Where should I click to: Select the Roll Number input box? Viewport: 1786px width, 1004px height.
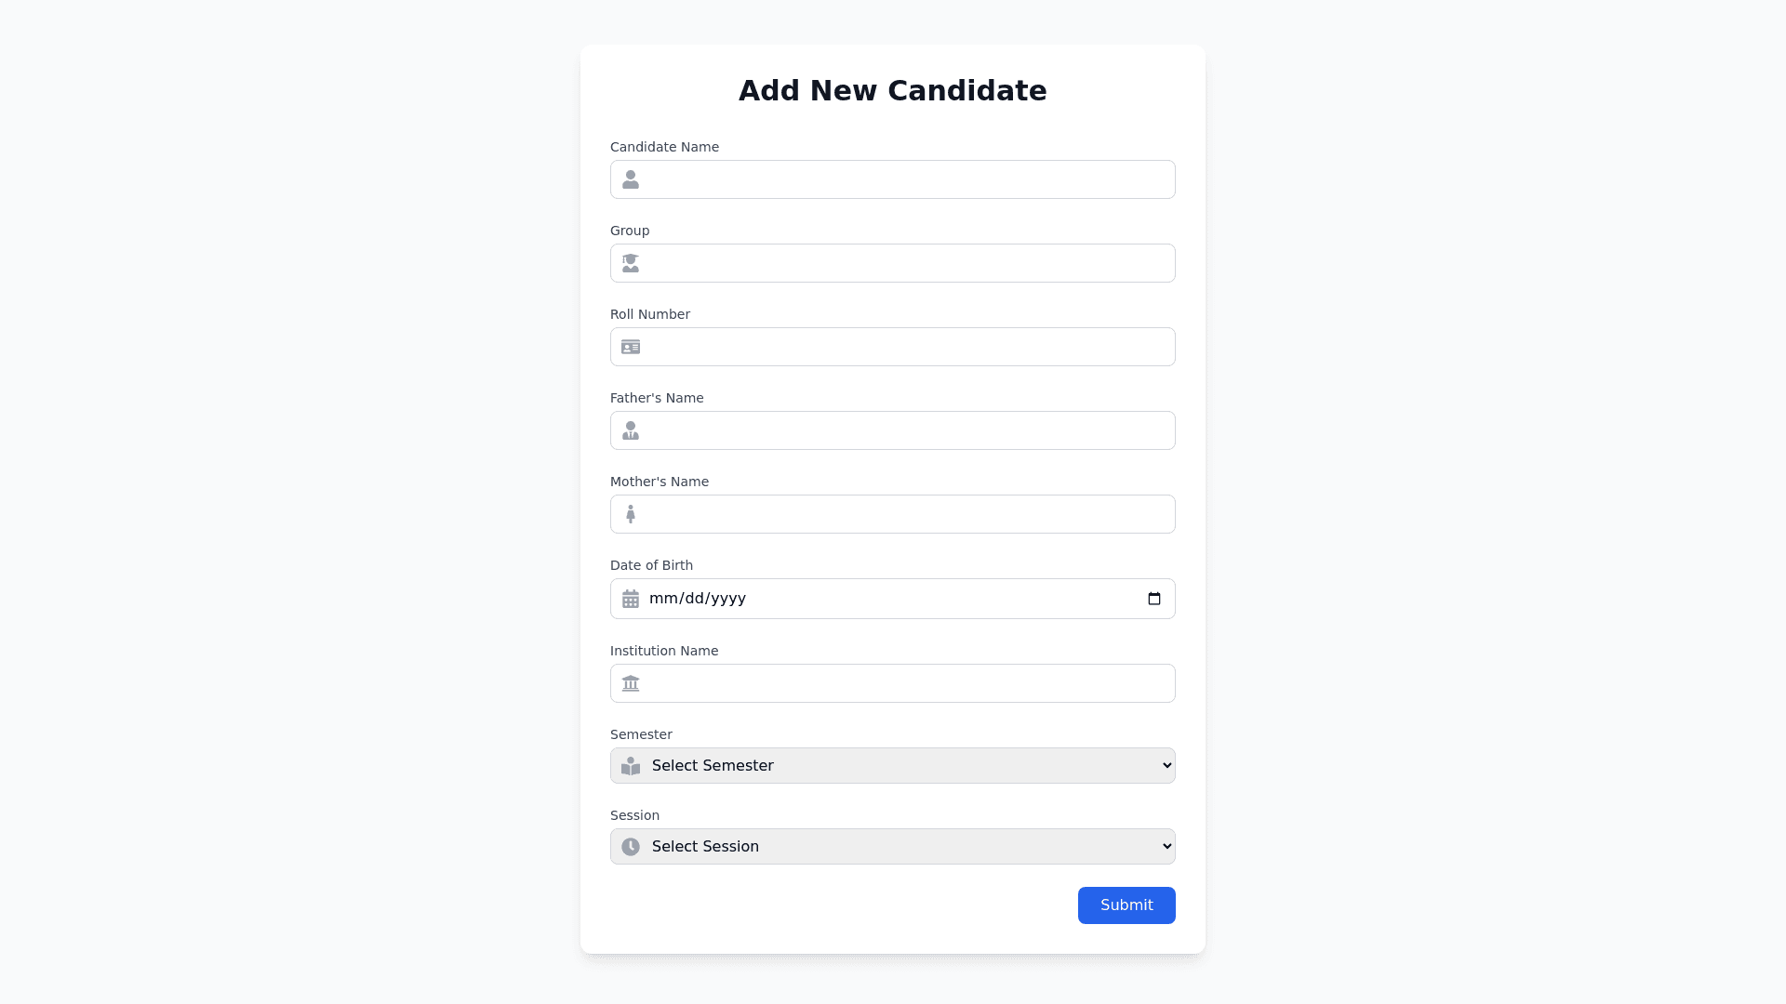click(907, 347)
